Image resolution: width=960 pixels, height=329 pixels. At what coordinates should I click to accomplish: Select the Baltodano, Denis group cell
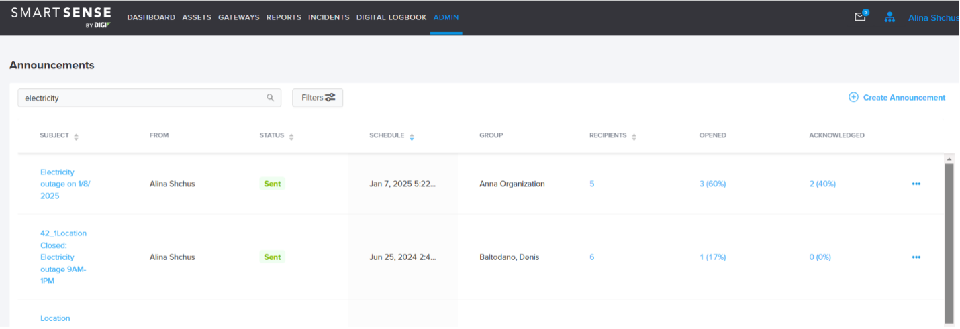point(509,257)
